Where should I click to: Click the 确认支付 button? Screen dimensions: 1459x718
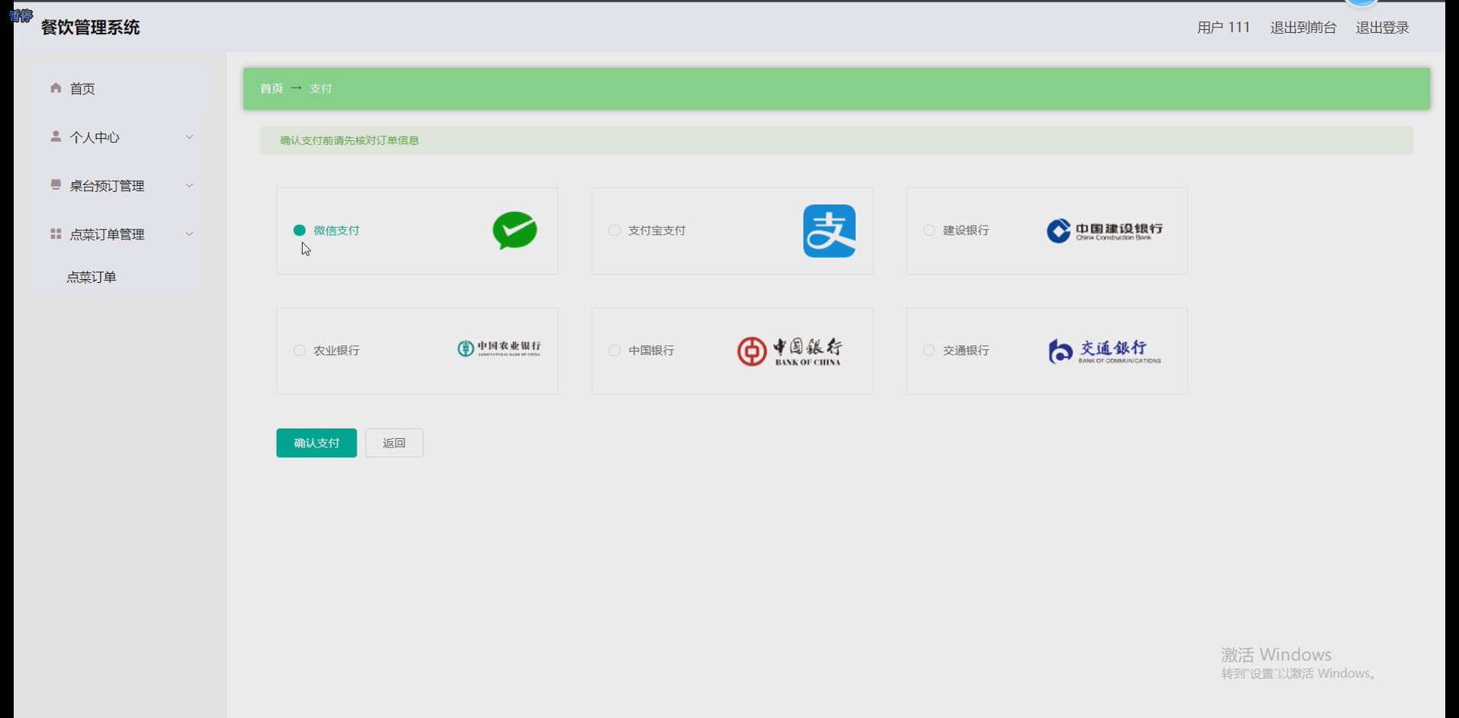point(316,443)
